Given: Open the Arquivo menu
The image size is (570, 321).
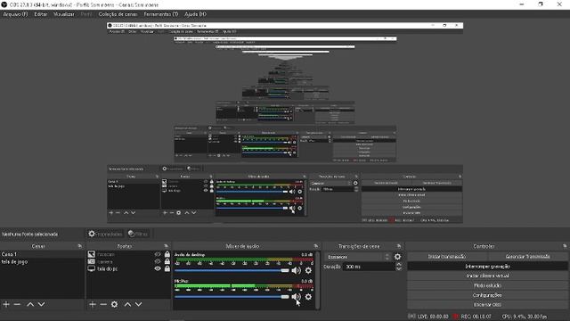Looking at the screenshot, I should point(15,14).
